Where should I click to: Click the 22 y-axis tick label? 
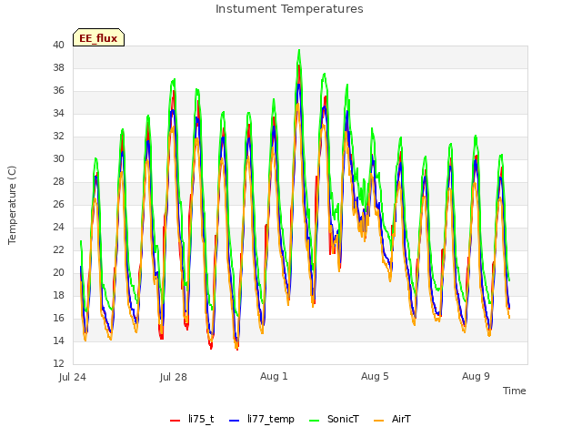(58, 250)
